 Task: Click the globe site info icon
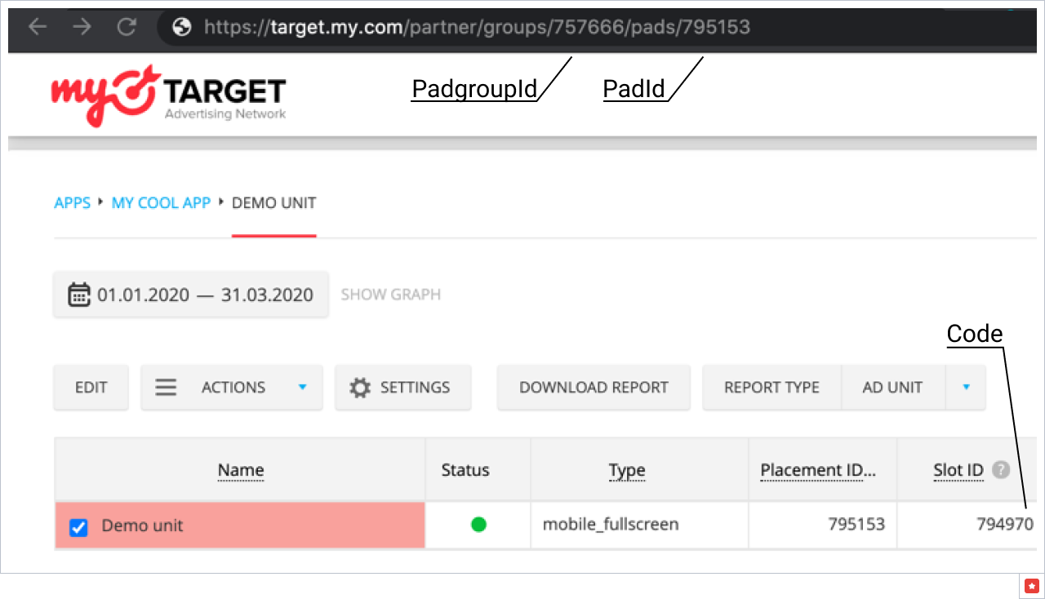click(182, 28)
